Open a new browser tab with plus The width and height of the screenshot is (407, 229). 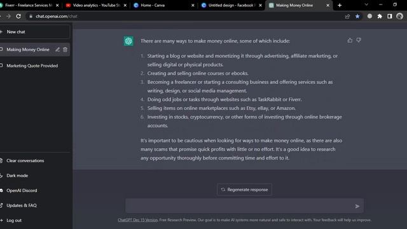(x=340, y=5)
